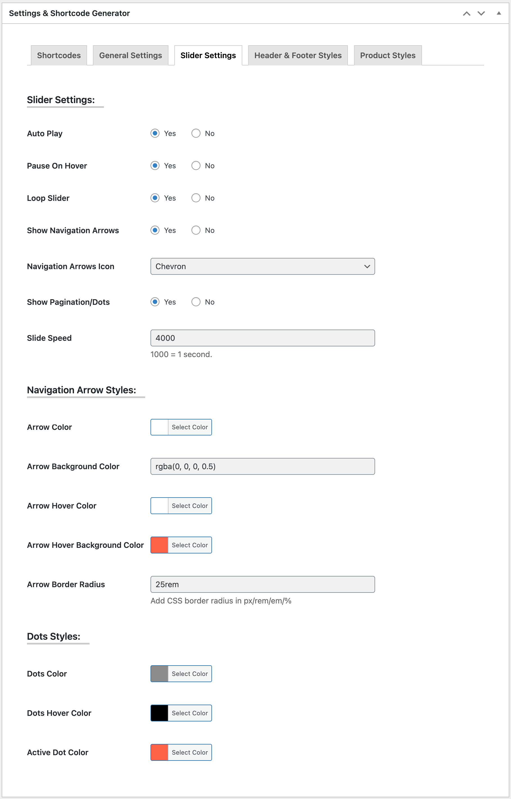Enable Pause On Hover with Yes

[x=155, y=166]
